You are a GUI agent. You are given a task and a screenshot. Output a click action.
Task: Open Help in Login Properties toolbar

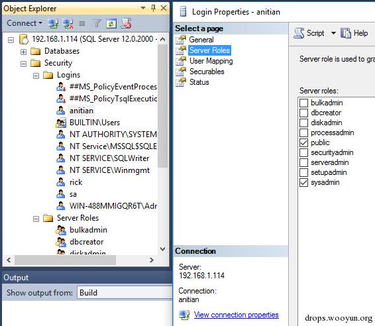point(354,33)
